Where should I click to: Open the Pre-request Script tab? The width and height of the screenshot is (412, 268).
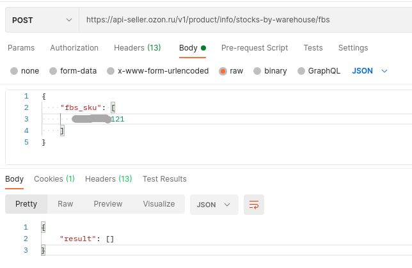tap(255, 48)
